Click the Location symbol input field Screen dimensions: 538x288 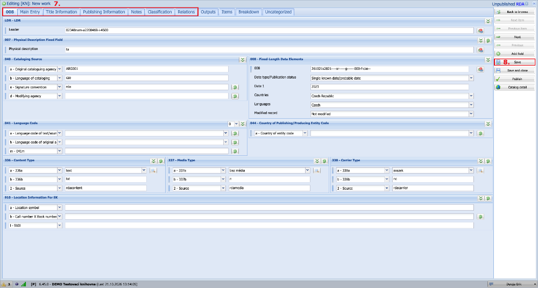270,207
